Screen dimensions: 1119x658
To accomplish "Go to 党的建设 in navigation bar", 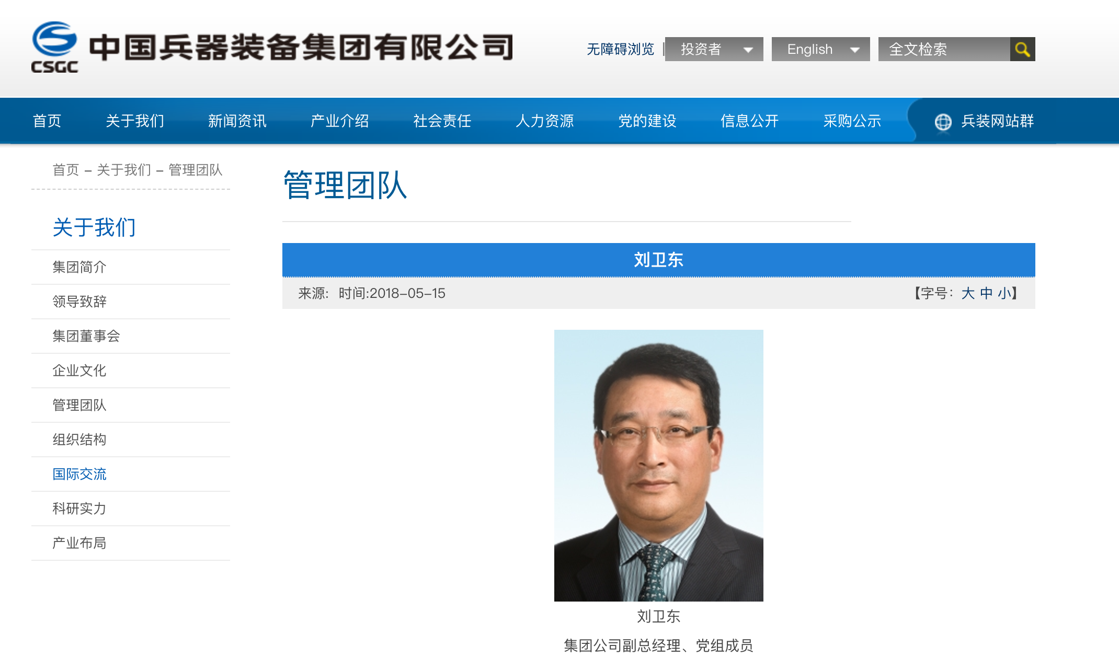I will click(x=647, y=121).
